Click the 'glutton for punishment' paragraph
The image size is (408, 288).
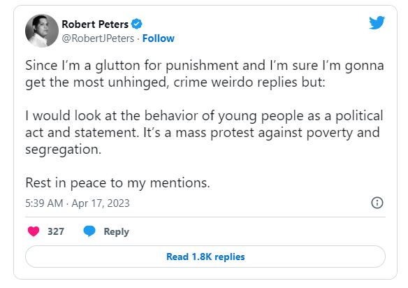coord(205,73)
